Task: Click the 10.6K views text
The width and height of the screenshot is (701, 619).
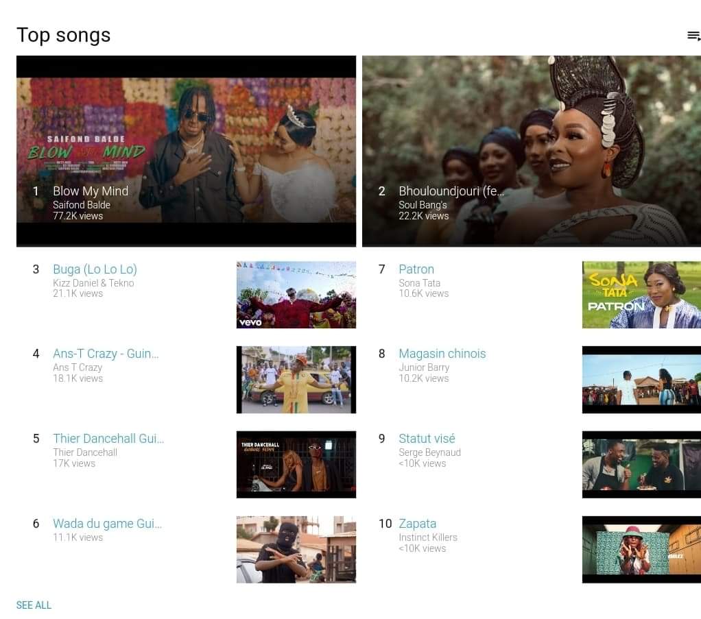Action: 423,293
